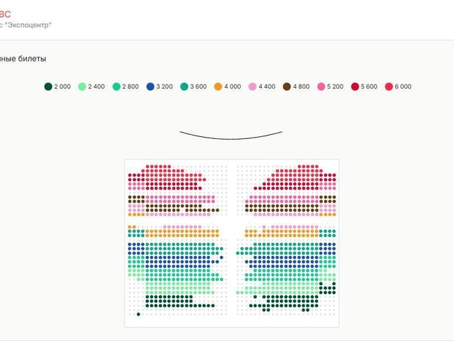Click the "Экспоцентр" venue name
Image resolution: width=454 pixels, height=341 pixels.
pyautogui.click(x=28, y=25)
